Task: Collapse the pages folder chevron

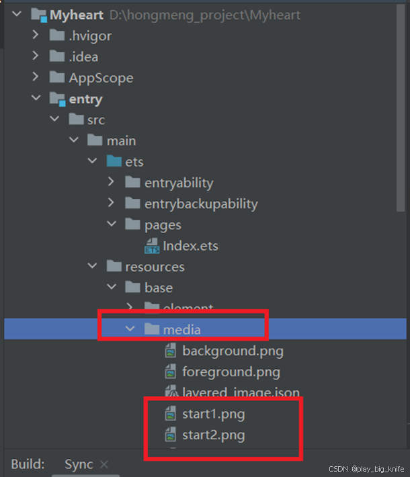Action: coord(112,224)
